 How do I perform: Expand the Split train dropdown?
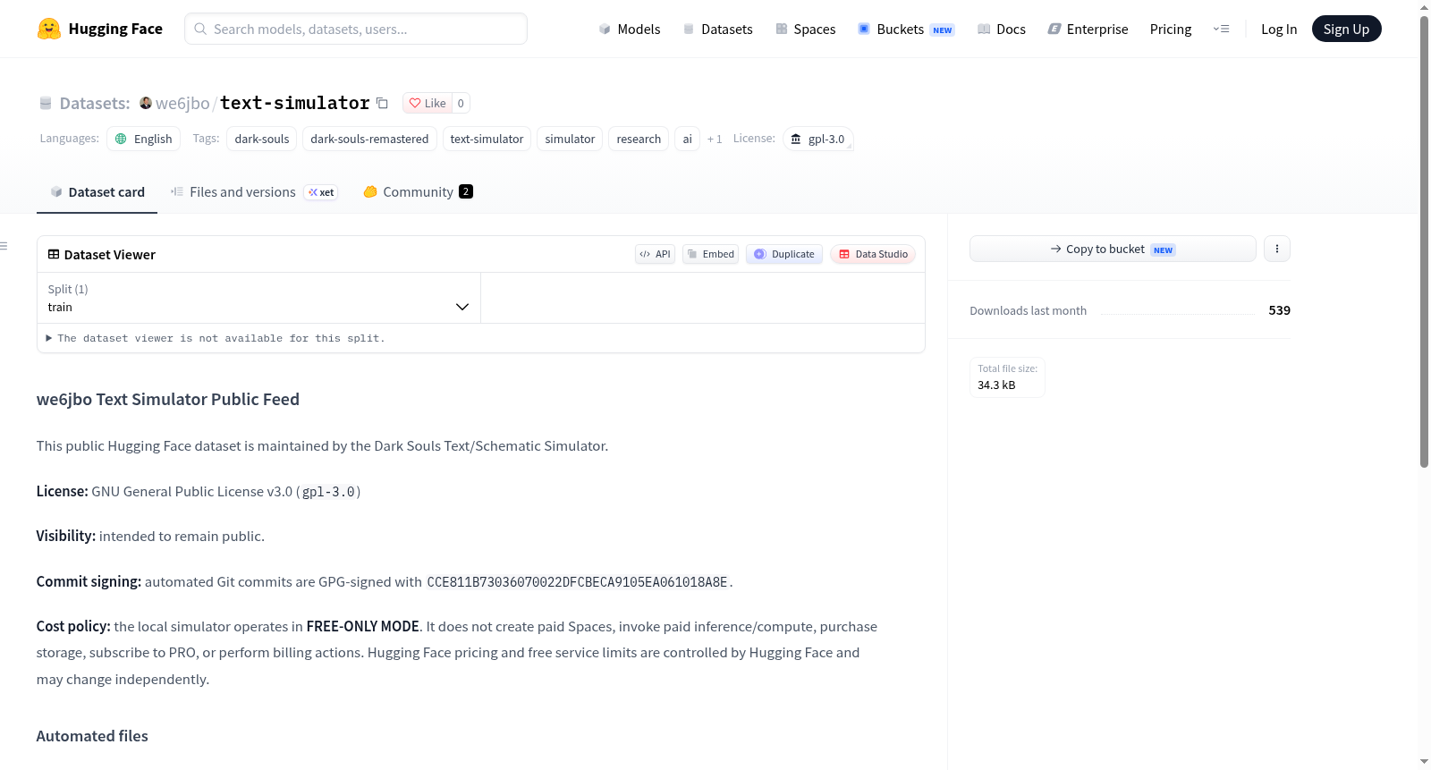coord(258,298)
